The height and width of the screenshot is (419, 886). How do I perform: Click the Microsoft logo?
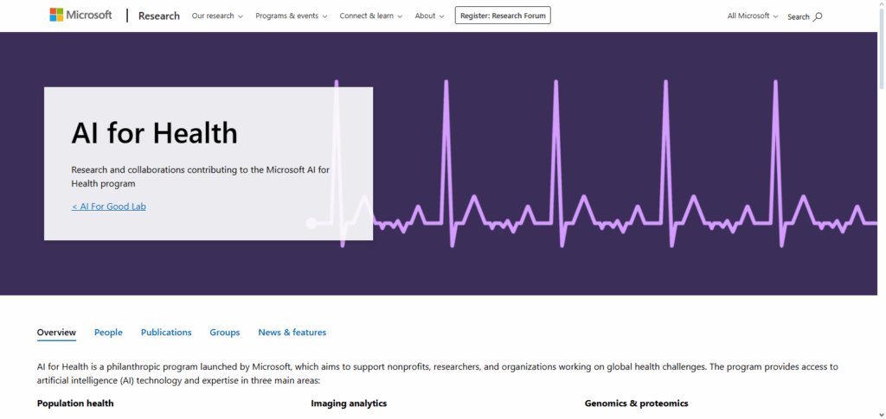click(x=80, y=16)
